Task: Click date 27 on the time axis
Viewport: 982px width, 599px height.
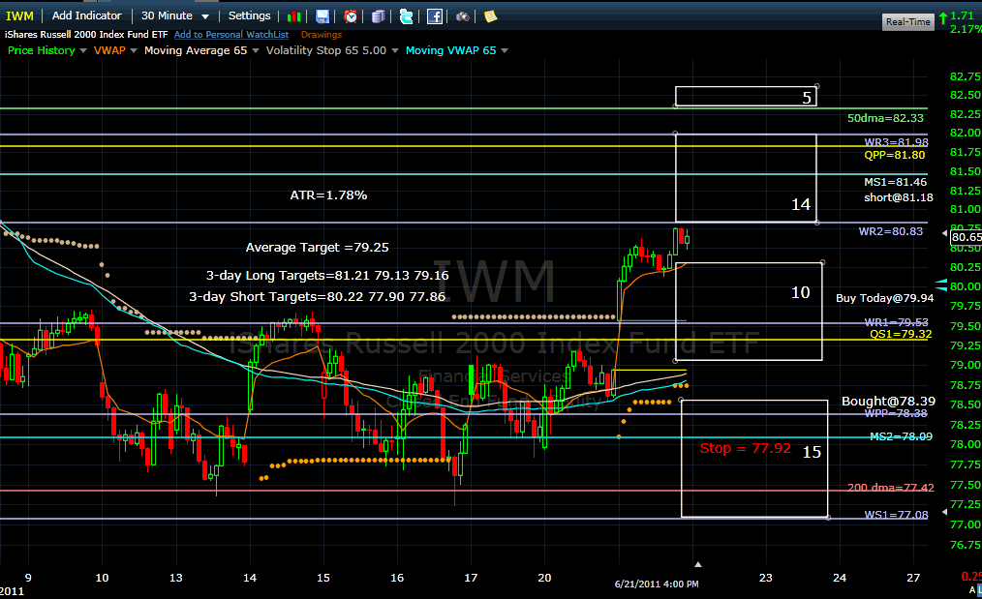Action: 913,578
